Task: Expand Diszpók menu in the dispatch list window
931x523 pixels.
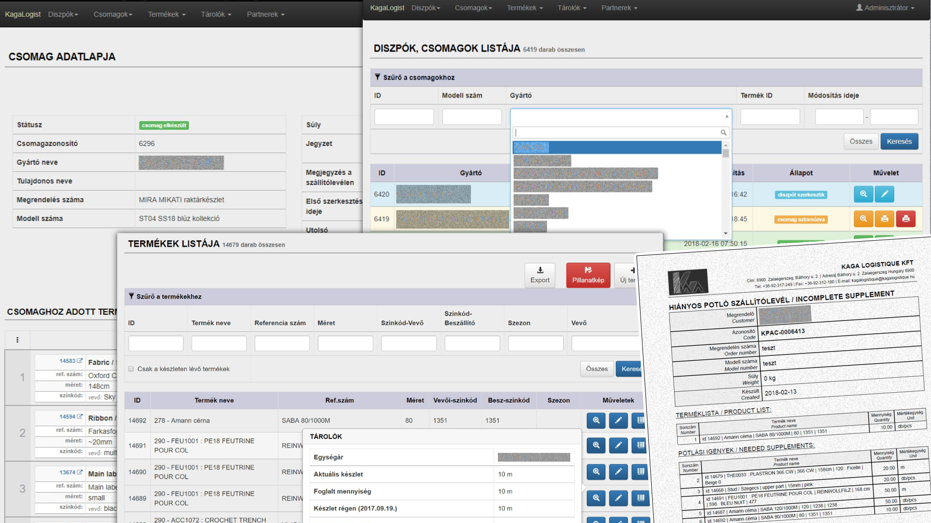Action: [x=426, y=8]
